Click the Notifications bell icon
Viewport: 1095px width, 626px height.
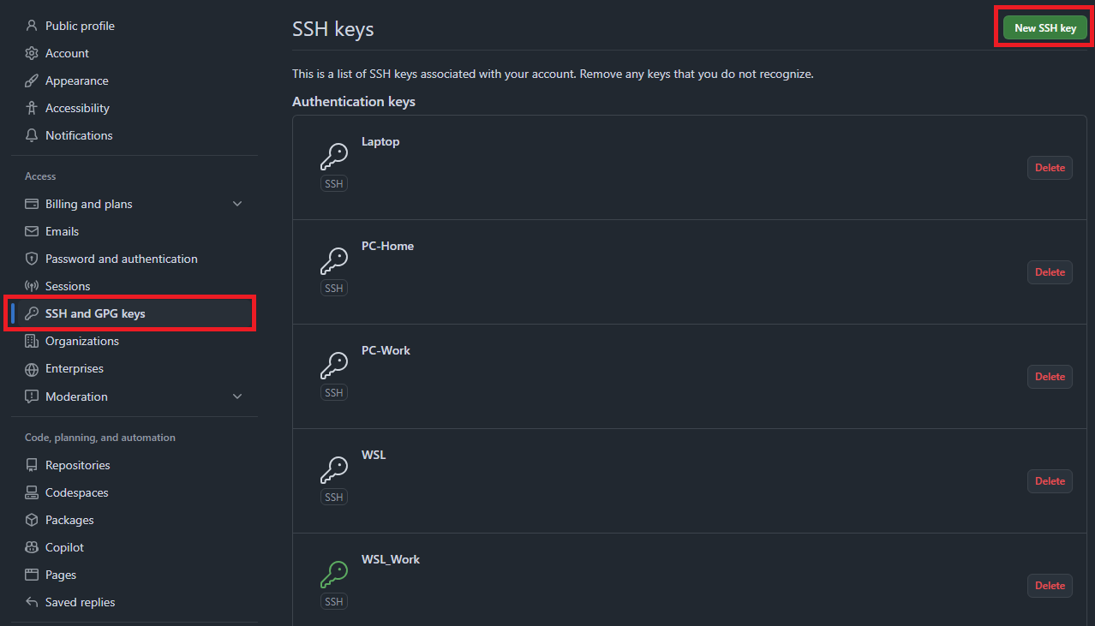coord(32,135)
